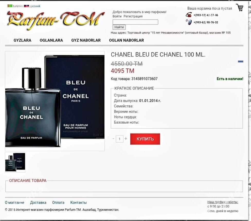The image size is (251, 221).
Task: Click the search text field
Action: (135, 22)
